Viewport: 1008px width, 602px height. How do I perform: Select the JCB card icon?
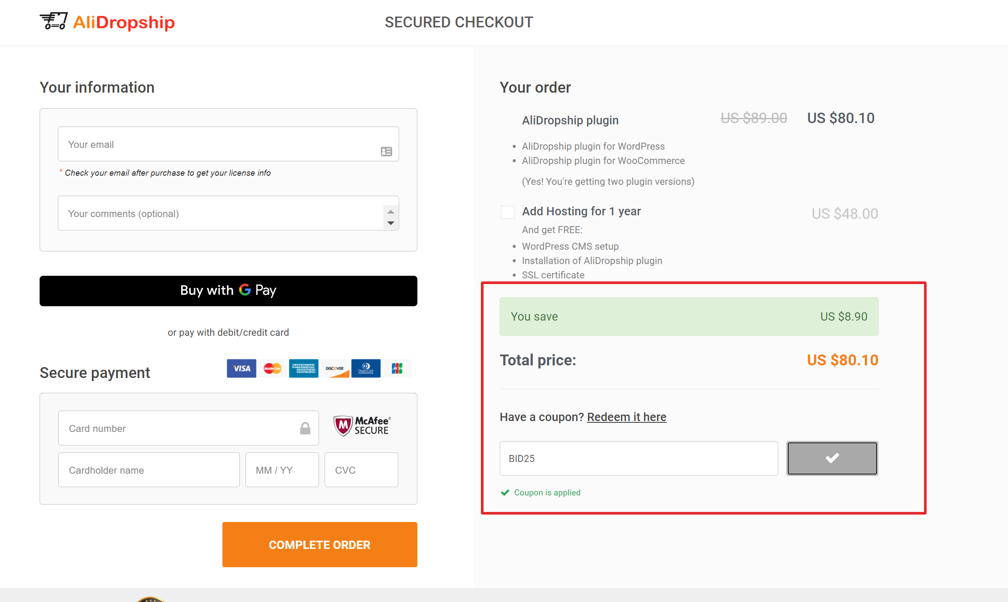click(x=397, y=368)
